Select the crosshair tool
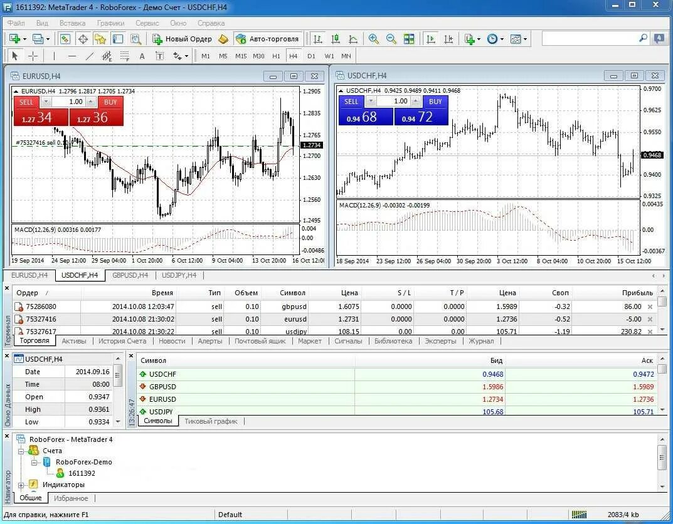This screenshot has height=524, width=673. pos(33,56)
